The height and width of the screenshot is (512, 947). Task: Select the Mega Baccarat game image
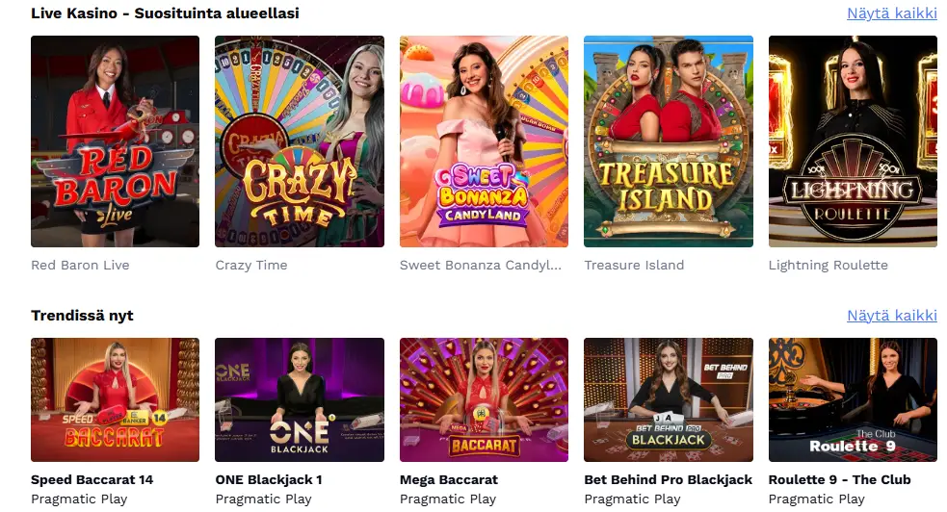(484, 399)
